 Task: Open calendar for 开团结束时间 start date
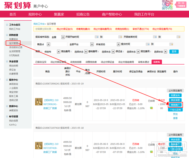[x=155, y=37]
